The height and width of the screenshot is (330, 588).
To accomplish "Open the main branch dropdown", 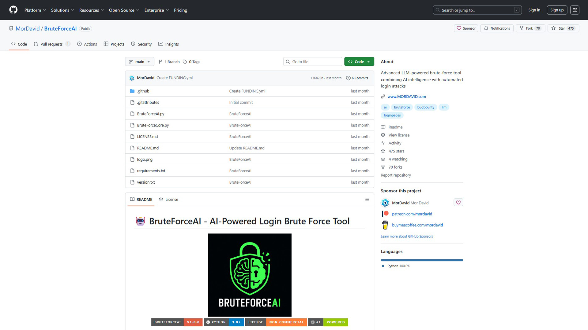I will [x=140, y=61].
